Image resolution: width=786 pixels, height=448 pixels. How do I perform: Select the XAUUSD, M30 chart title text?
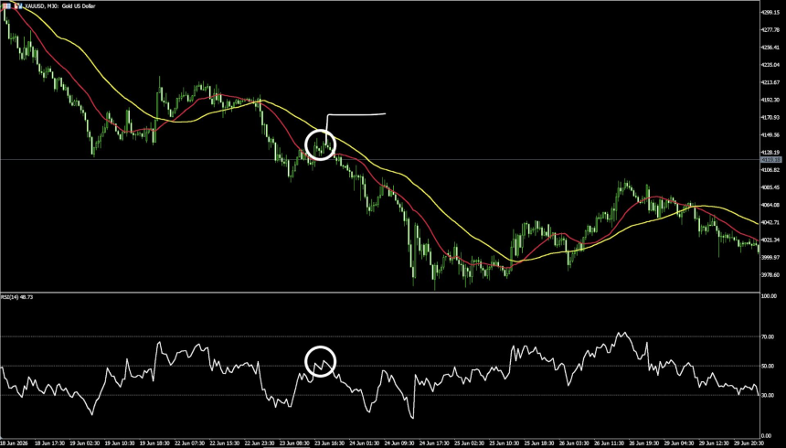[59, 6]
